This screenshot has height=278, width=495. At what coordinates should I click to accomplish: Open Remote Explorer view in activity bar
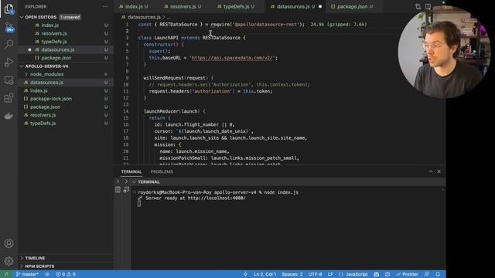(x=9, y=80)
